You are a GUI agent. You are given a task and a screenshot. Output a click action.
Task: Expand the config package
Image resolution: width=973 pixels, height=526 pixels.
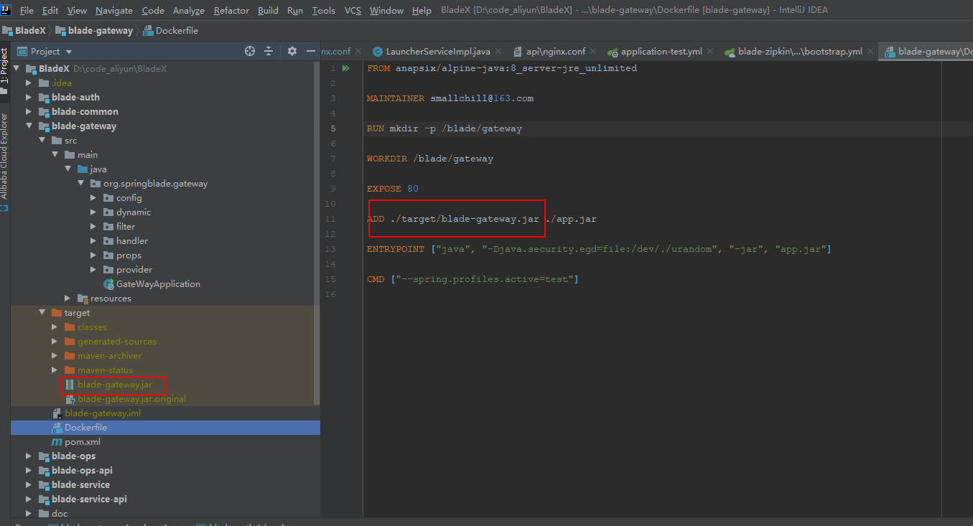pos(94,198)
